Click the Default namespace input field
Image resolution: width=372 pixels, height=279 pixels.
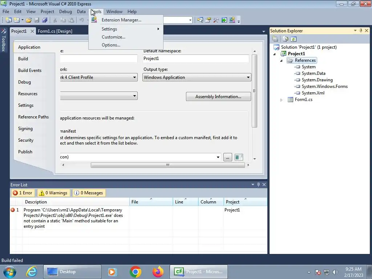coord(196,58)
